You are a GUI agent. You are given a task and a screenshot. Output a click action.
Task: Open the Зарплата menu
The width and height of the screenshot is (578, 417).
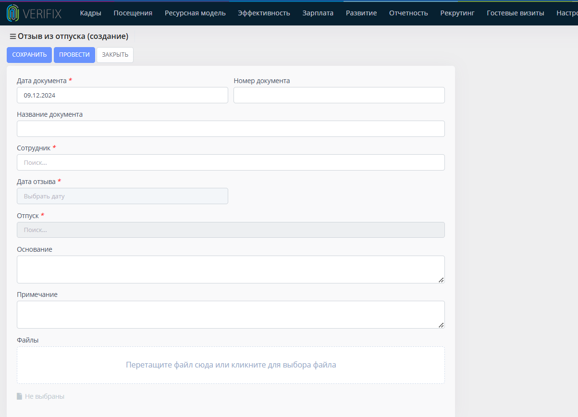(318, 13)
